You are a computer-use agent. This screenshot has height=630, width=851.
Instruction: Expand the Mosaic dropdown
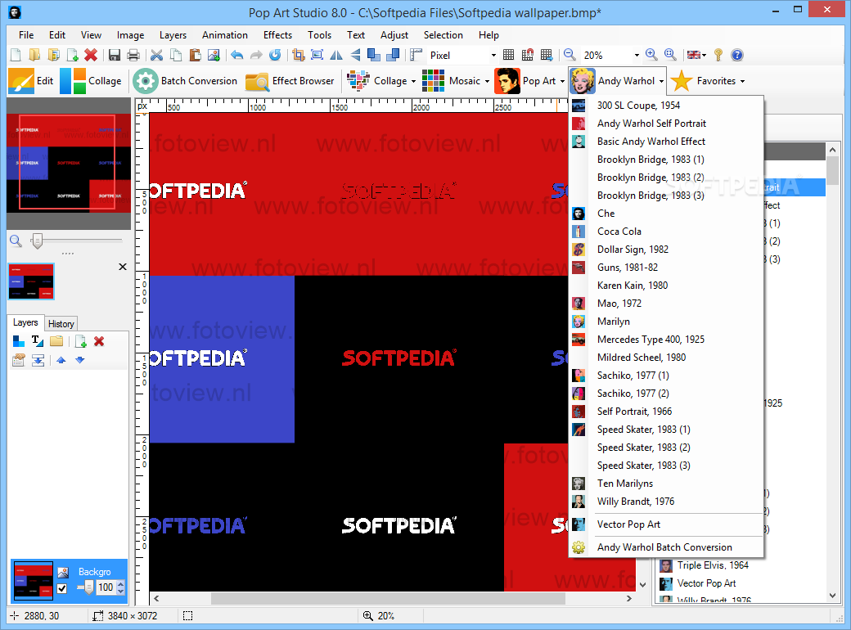pos(487,81)
